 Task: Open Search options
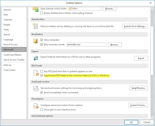click(14, 35)
